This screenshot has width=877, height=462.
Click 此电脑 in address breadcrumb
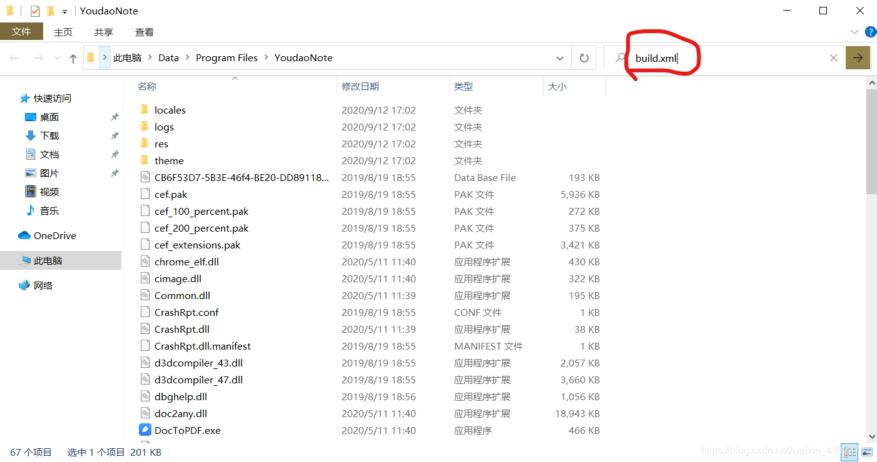pyautogui.click(x=127, y=58)
